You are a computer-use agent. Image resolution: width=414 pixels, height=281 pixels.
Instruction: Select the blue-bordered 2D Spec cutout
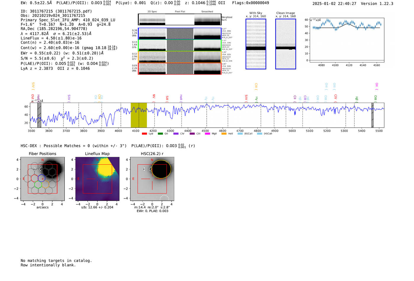(152, 34)
